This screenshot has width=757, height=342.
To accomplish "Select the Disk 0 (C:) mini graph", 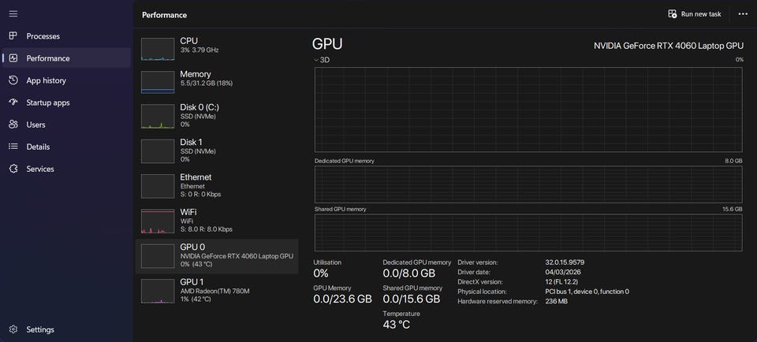I will coord(158,117).
